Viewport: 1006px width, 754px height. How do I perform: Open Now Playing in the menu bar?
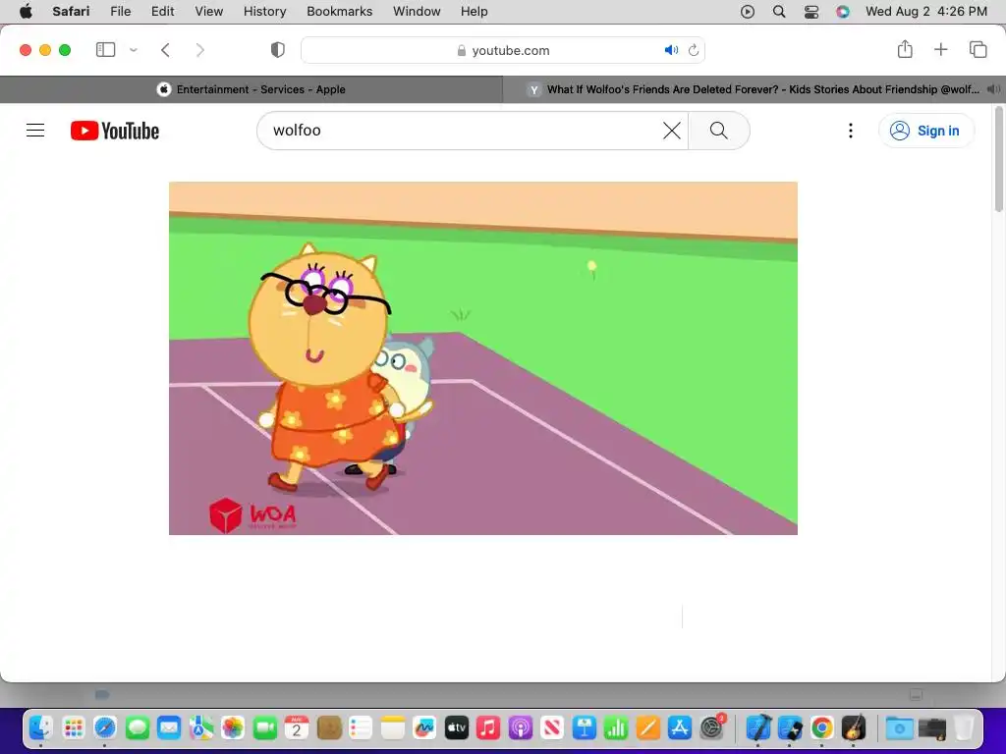pyautogui.click(x=748, y=12)
